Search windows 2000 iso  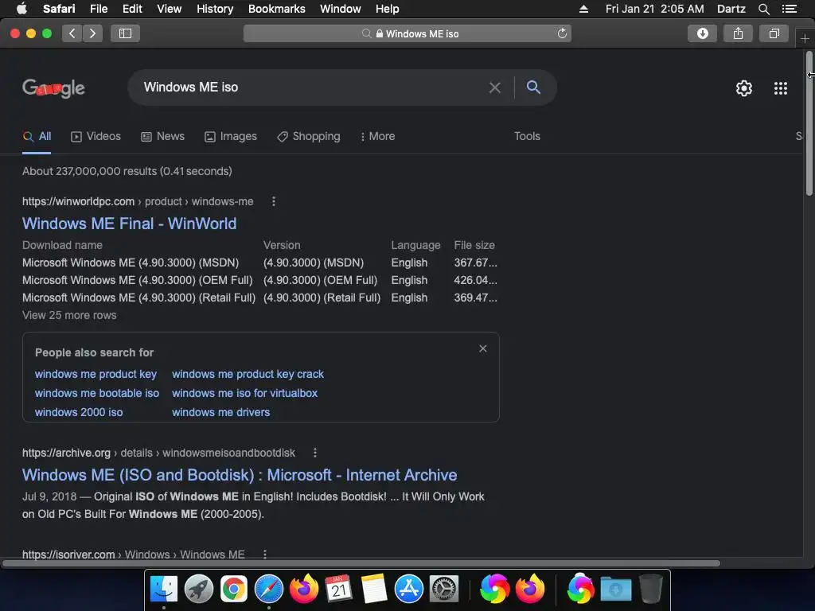click(x=79, y=413)
